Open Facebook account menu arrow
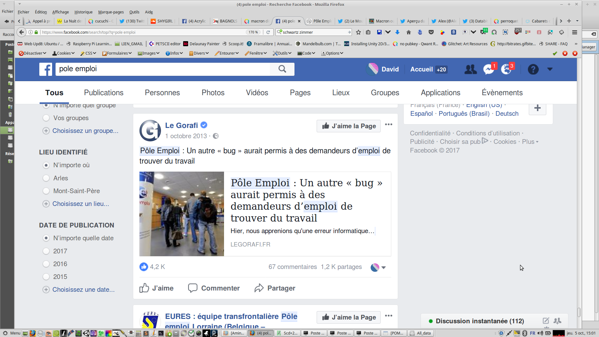599x337 pixels. [x=550, y=69]
